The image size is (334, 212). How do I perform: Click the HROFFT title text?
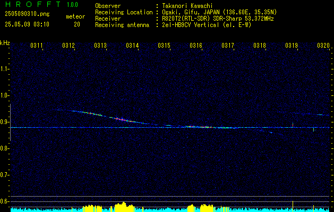point(33,4)
